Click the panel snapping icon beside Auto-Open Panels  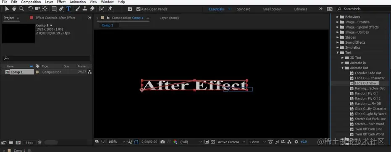tap(130, 9)
